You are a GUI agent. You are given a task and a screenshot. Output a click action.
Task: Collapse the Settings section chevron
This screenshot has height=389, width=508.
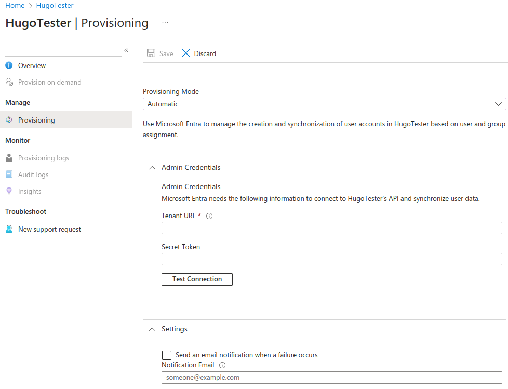[x=152, y=329]
